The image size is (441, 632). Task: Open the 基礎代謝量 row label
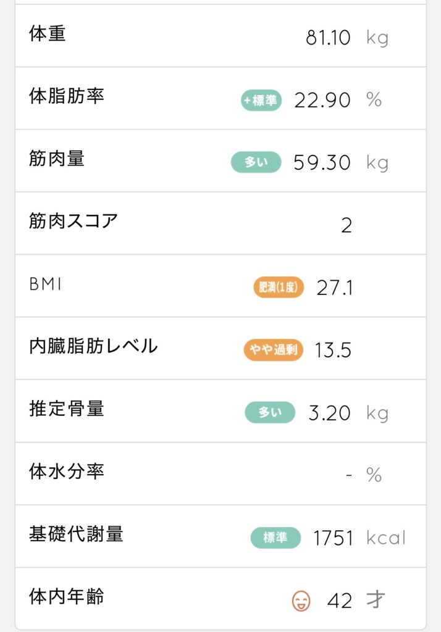76,534
